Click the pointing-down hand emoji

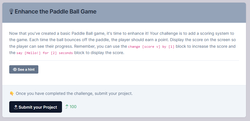point(12,93)
